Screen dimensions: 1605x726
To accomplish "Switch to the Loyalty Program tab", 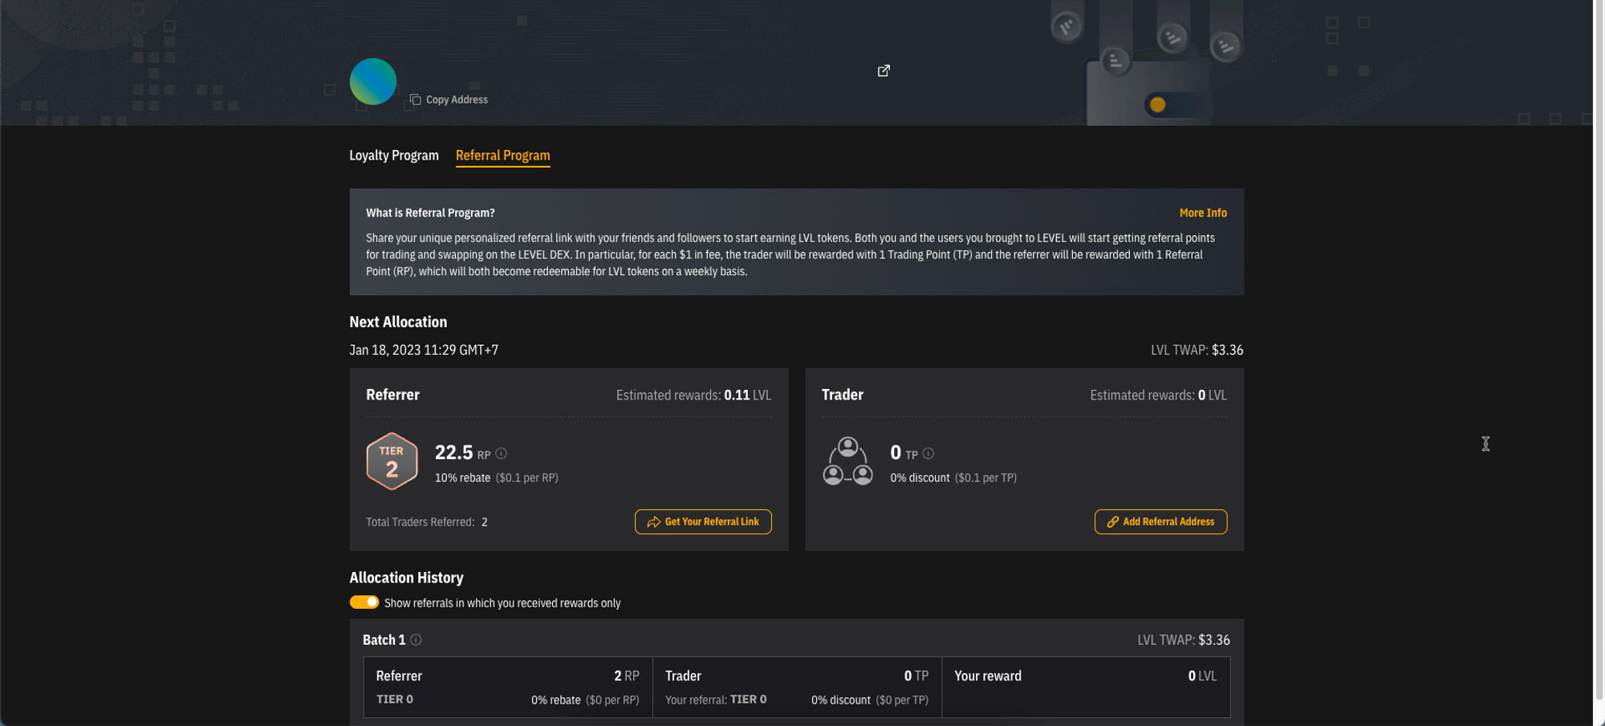I will [393, 156].
